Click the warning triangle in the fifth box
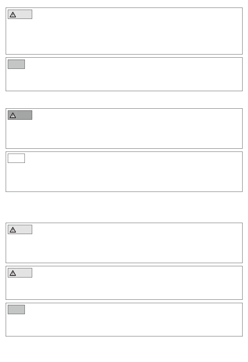Viewport: 248px width, 362px height. [x=13, y=230]
